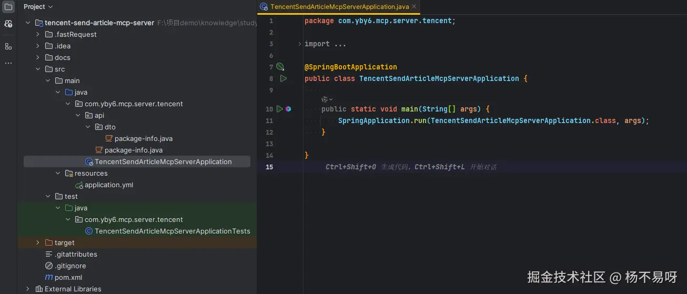Click the Spring bean gutter icon on line 7
The width and height of the screenshot is (687, 294).
(280, 67)
